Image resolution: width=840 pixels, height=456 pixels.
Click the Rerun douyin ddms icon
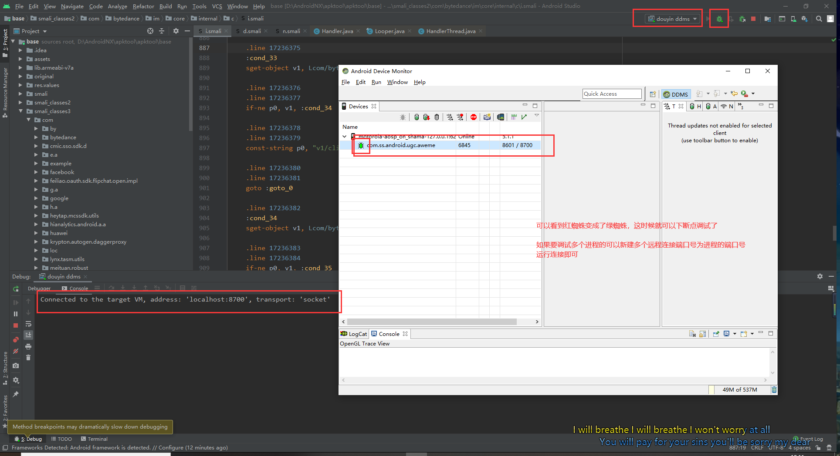pyautogui.click(x=16, y=288)
